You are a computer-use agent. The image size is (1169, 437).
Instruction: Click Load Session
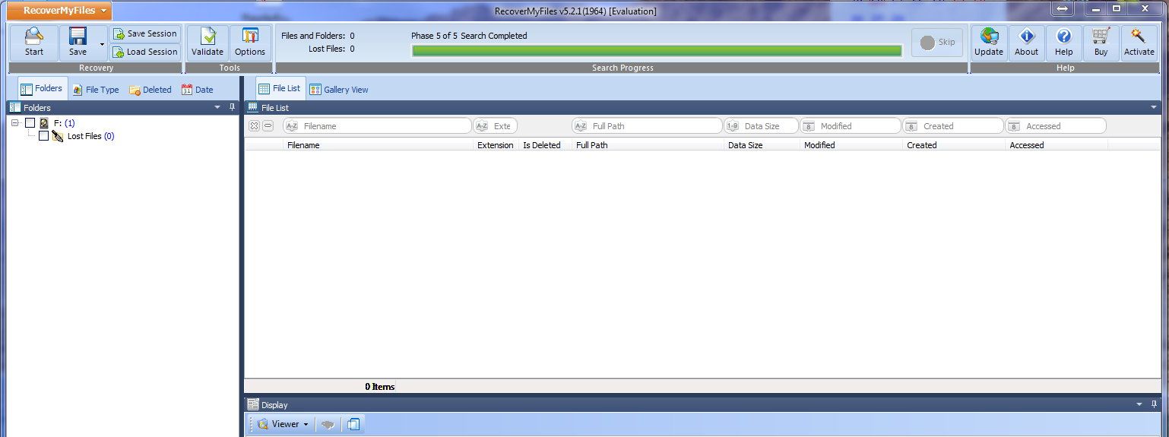144,52
